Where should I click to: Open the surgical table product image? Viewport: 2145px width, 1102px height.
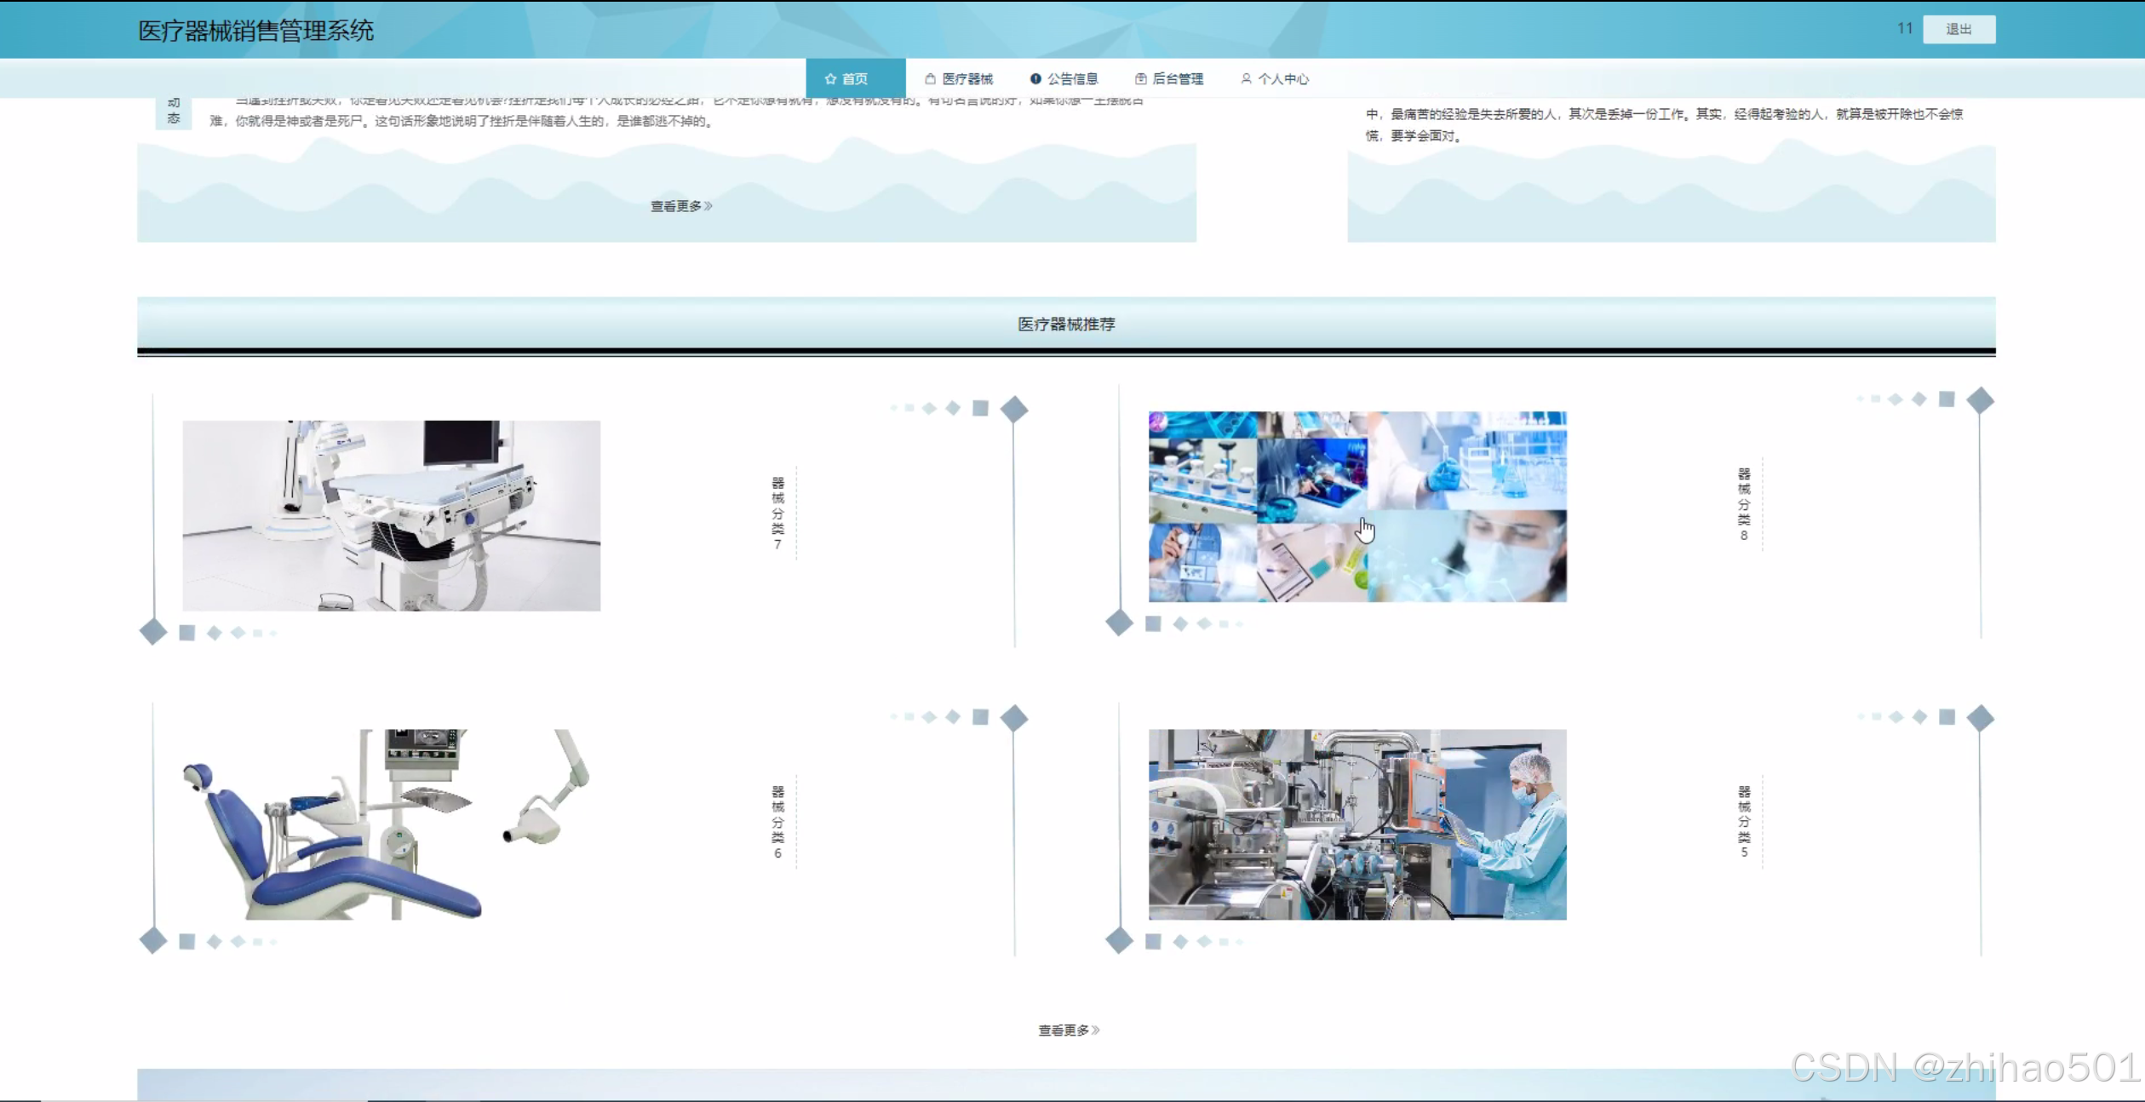(391, 515)
